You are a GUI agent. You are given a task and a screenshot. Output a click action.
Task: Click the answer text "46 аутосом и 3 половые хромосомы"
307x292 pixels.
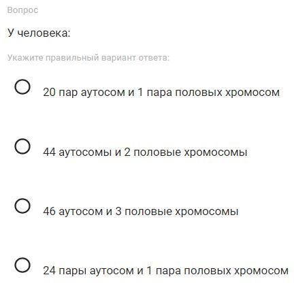[141, 211]
